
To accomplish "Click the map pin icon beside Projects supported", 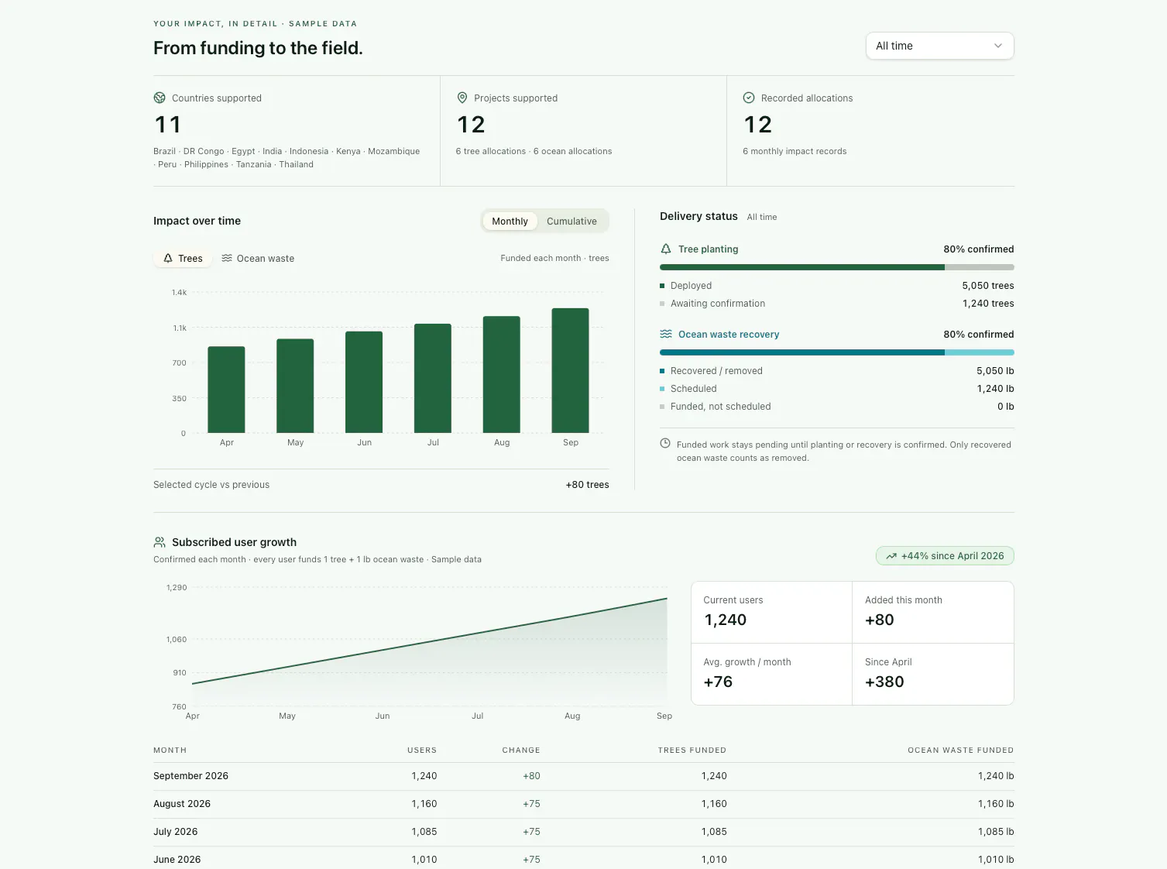I will click(x=462, y=98).
